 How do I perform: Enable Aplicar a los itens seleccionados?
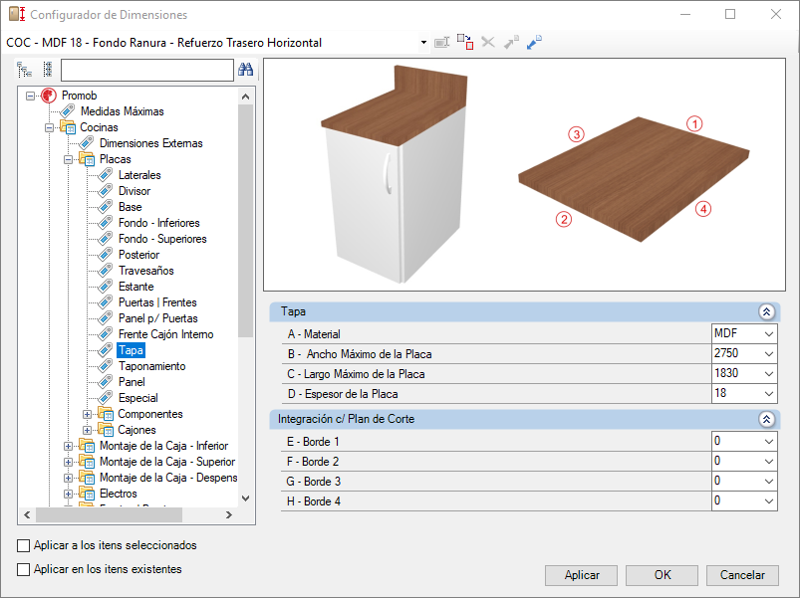pyautogui.click(x=24, y=545)
